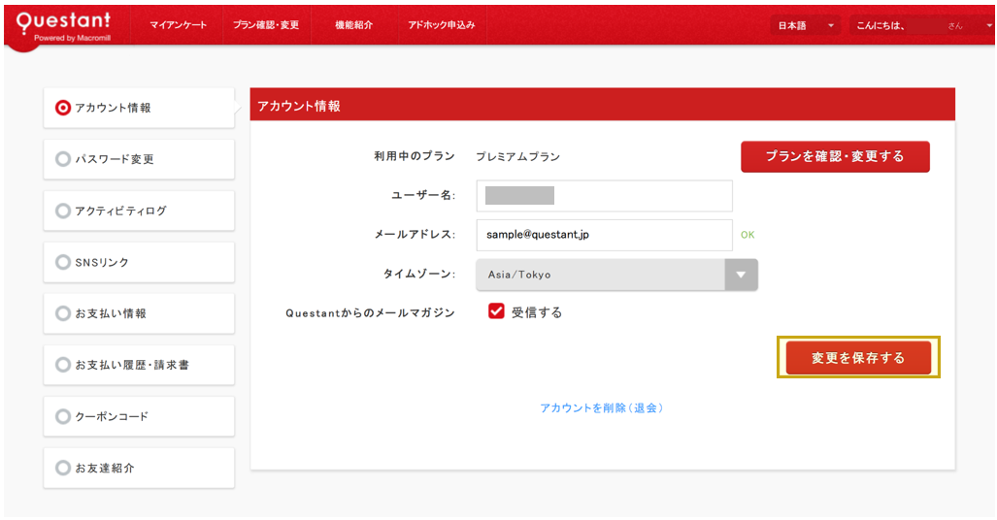The height and width of the screenshot is (520, 997).
Task: Open マイアンケート menu
Action: (178, 25)
